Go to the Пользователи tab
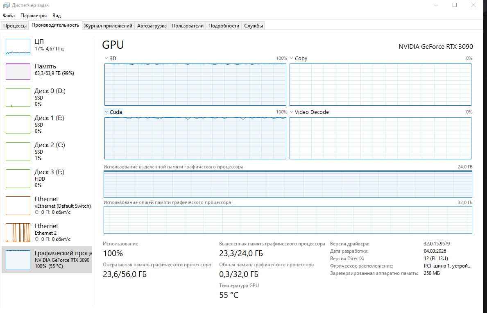Screen dimensions: 487x313 187,26
